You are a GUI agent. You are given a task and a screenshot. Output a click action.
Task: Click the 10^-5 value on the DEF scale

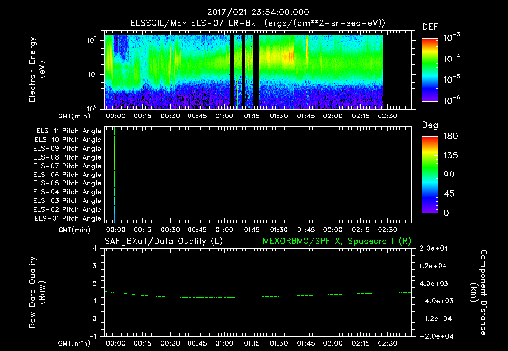point(451,79)
